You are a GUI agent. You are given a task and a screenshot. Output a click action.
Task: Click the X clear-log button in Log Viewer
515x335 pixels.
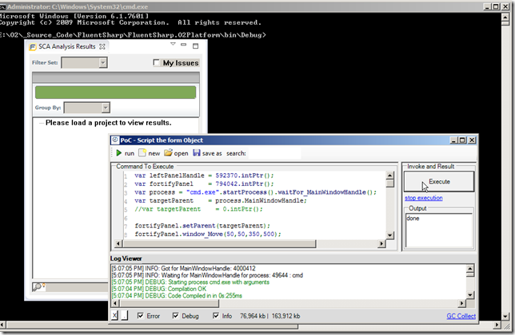point(114,316)
